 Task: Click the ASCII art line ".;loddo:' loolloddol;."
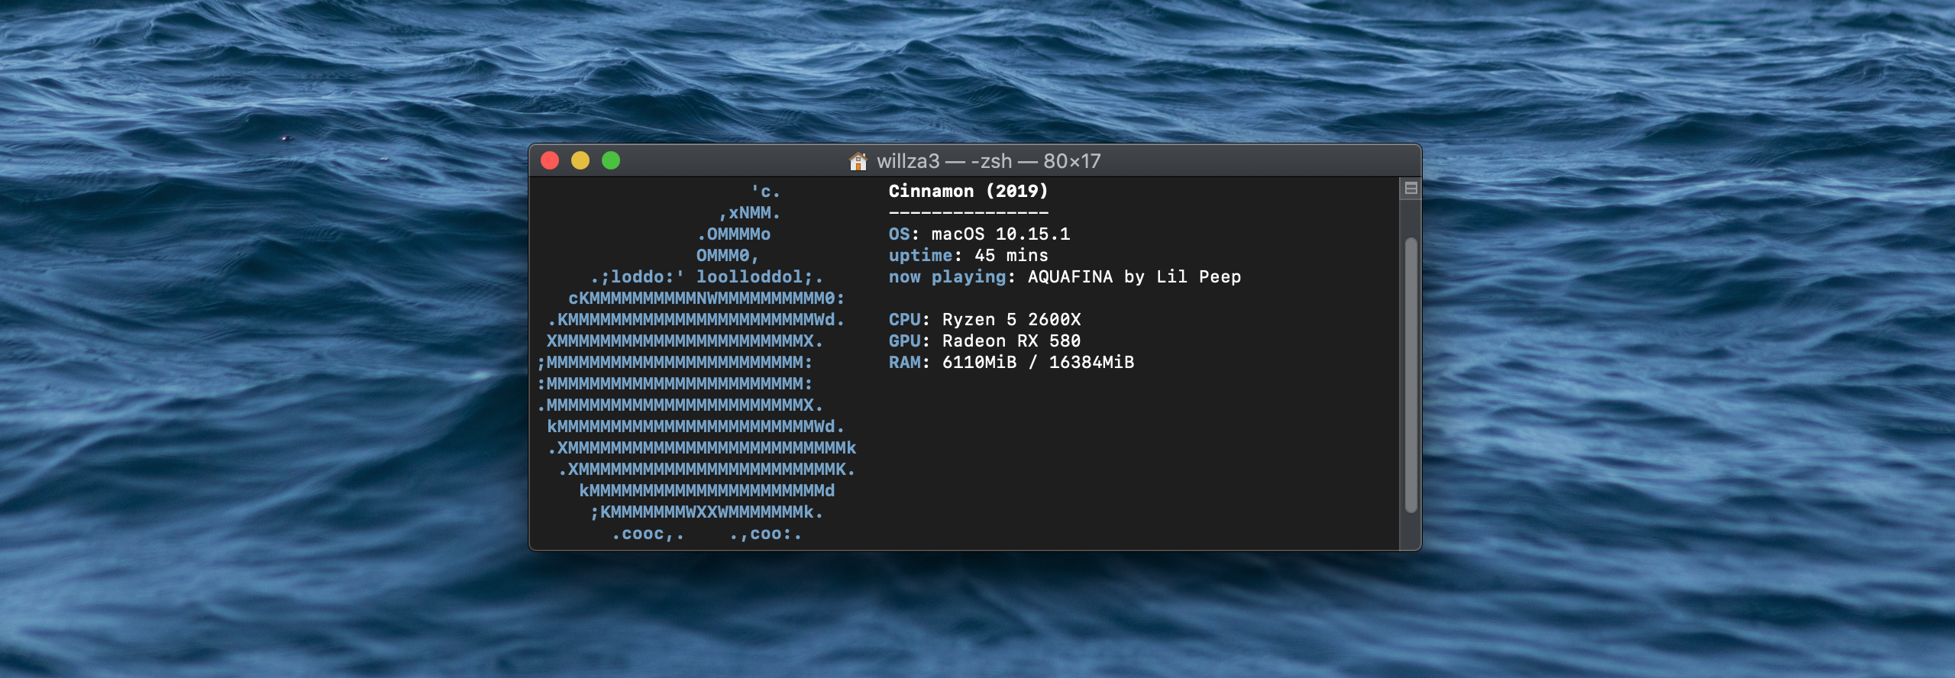(706, 276)
